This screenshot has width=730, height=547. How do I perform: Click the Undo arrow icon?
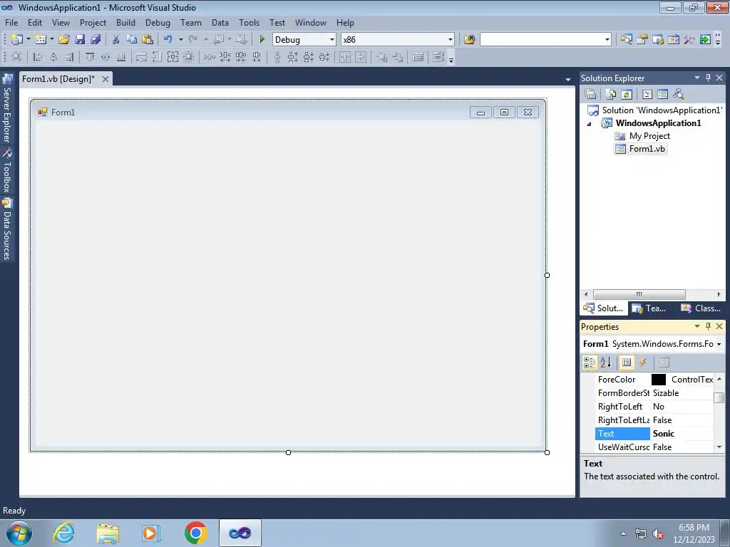tap(168, 40)
